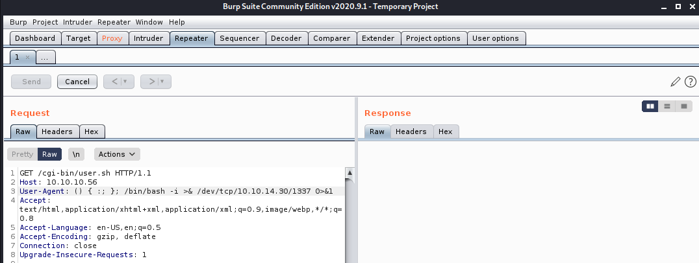Switch to the Extender tab
699x263 pixels.
click(378, 38)
